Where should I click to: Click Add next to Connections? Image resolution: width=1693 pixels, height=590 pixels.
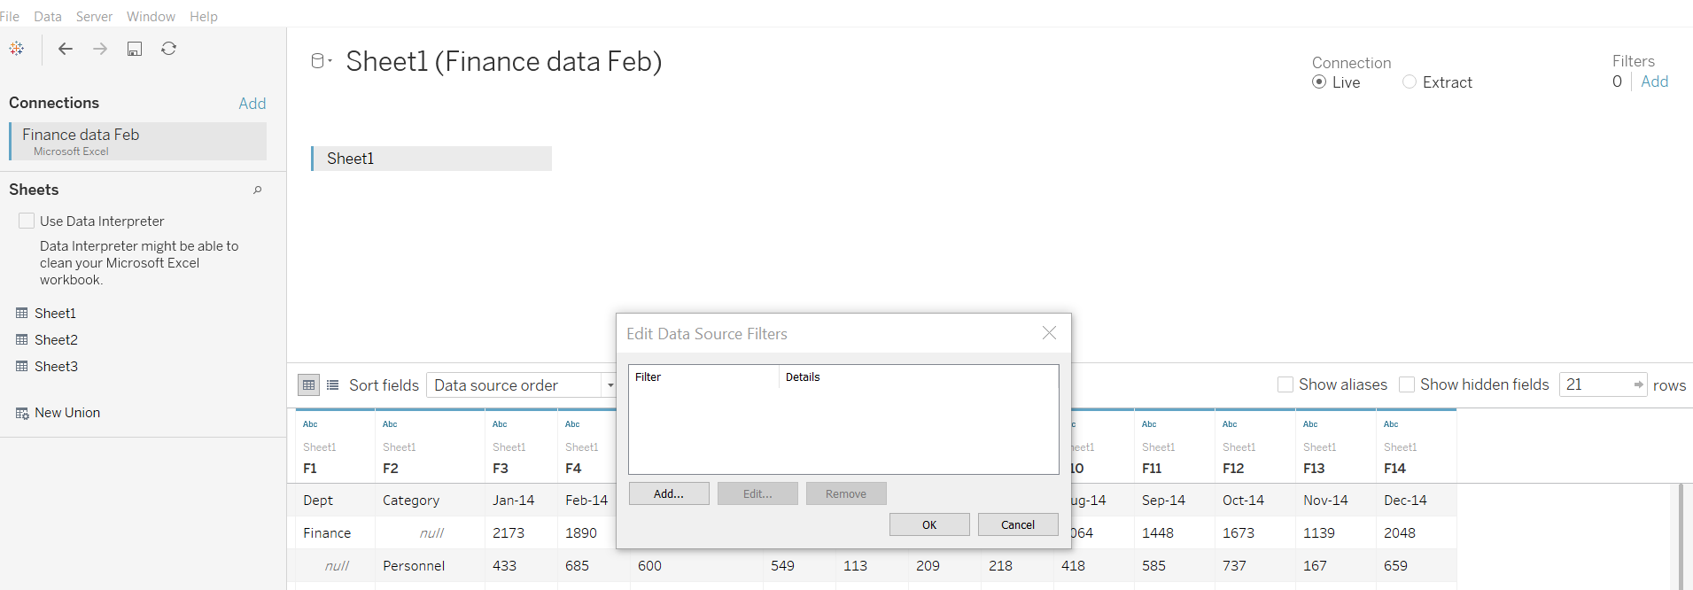point(252,104)
